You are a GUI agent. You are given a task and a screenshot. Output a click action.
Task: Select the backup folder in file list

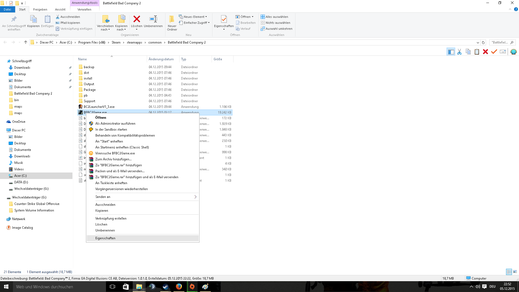click(x=155, y=67)
